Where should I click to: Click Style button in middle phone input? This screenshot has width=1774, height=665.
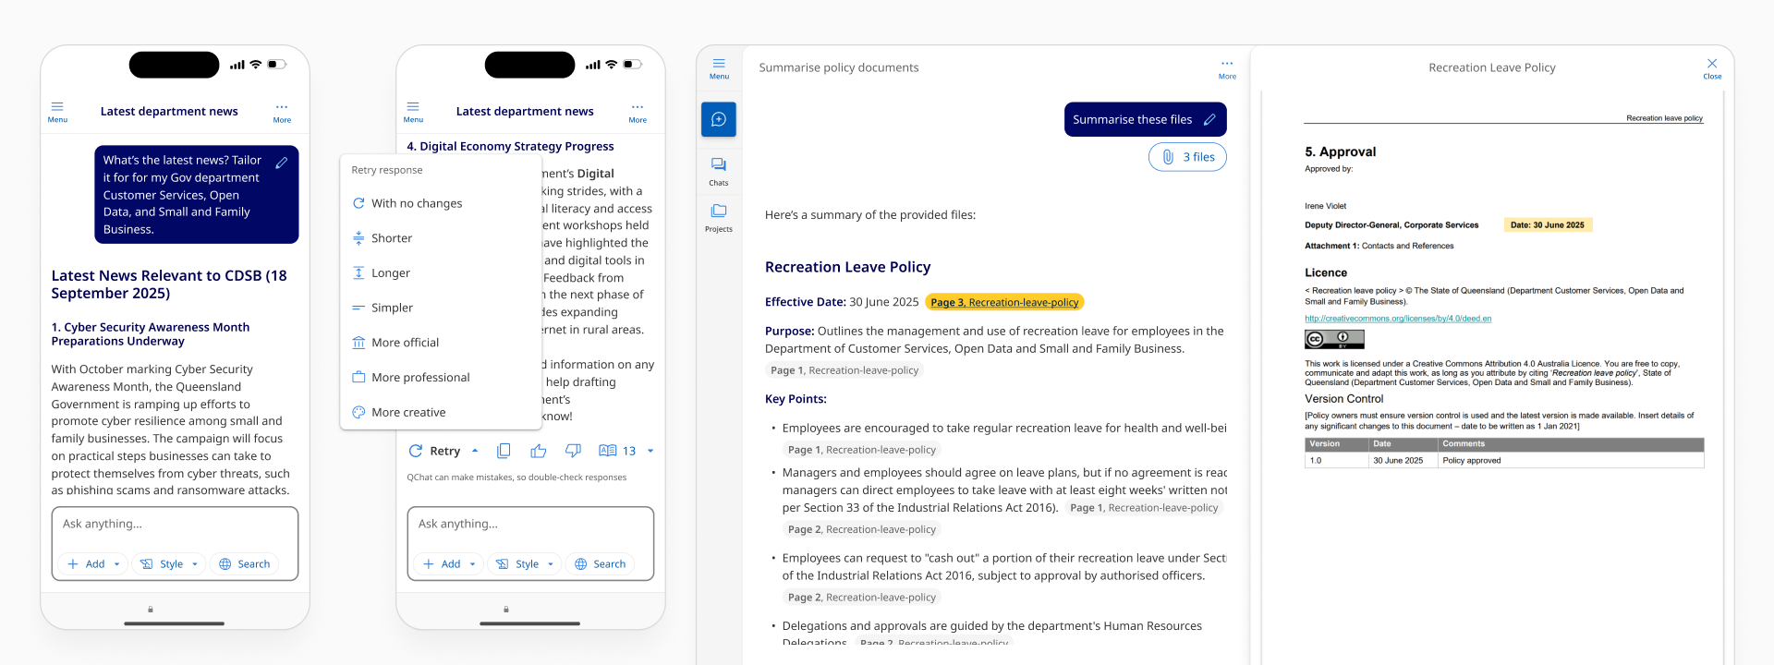(517, 564)
